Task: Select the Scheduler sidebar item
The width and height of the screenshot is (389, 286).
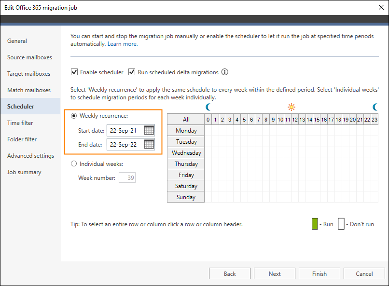Action: coord(30,106)
